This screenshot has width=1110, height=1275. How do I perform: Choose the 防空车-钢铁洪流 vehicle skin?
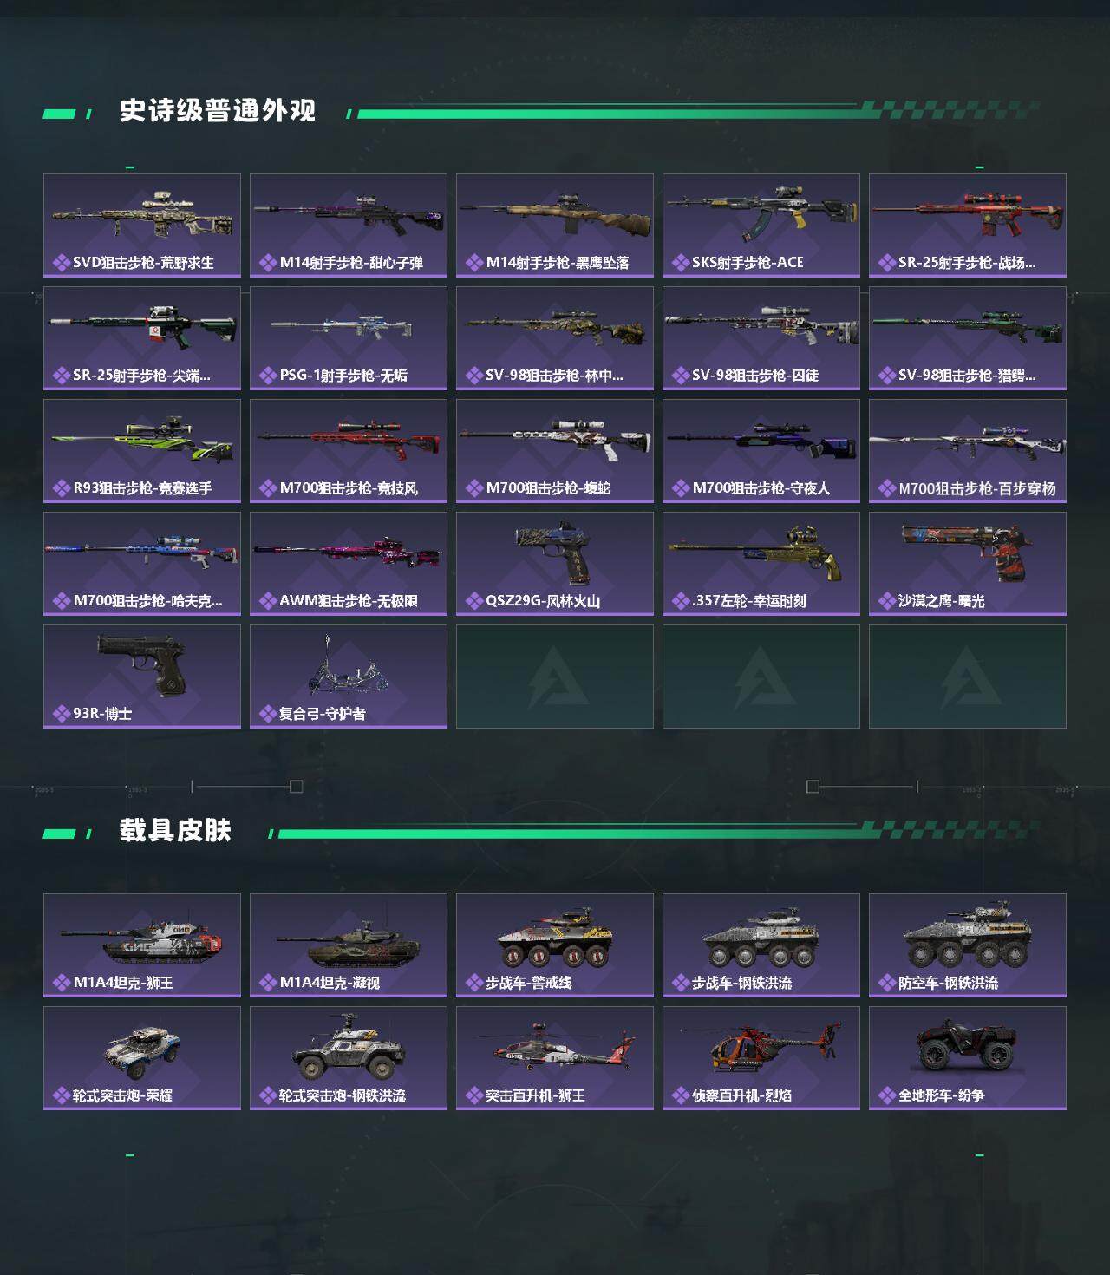(968, 945)
